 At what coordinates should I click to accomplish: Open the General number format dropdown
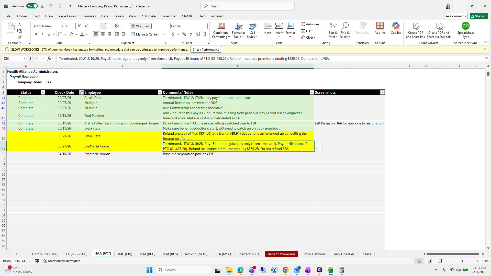click(206, 26)
